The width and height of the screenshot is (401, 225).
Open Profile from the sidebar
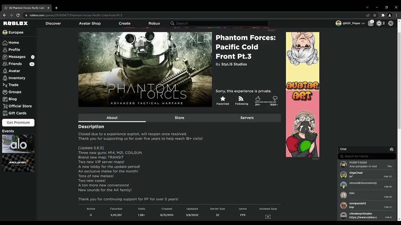pos(11,50)
